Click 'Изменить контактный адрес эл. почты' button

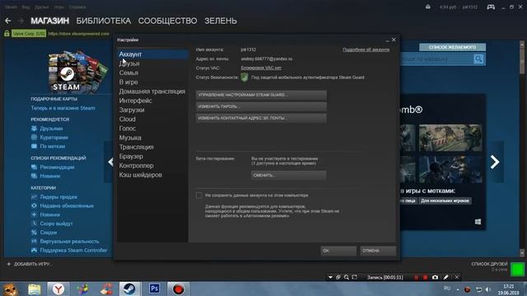(261, 118)
